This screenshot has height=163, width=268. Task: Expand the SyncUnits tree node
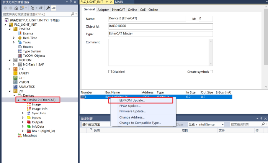click(x=23, y=113)
